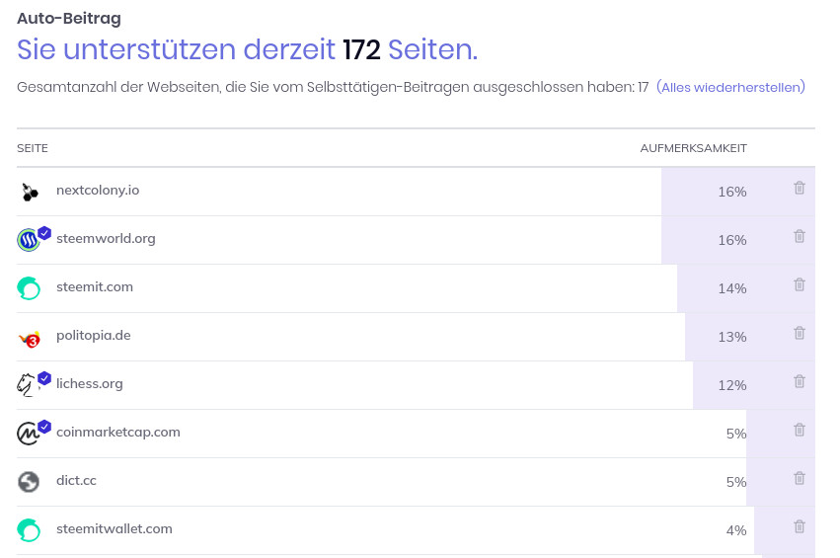Delete lichess.org row with trash icon

[800, 381]
